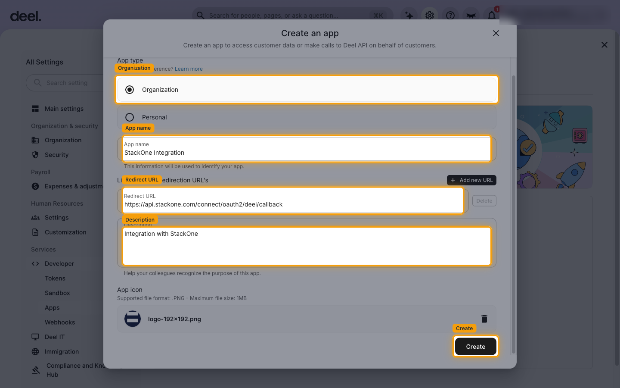This screenshot has width=620, height=388.
Task: Click the Delete redirect URL button
Action: 484,201
